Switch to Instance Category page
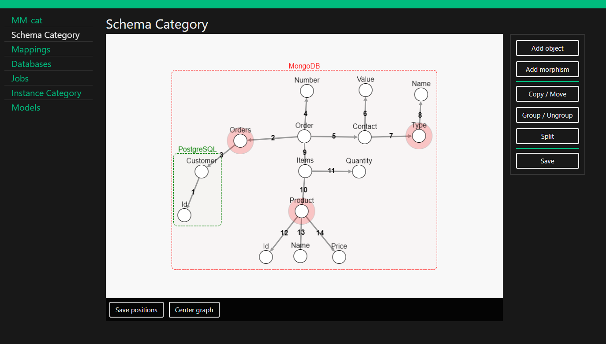The width and height of the screenshot is (606, 344). 46,93
